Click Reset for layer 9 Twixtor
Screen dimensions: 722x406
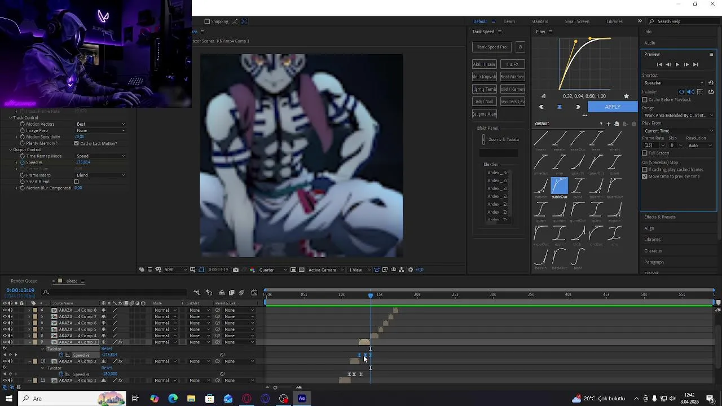point(107,349)
